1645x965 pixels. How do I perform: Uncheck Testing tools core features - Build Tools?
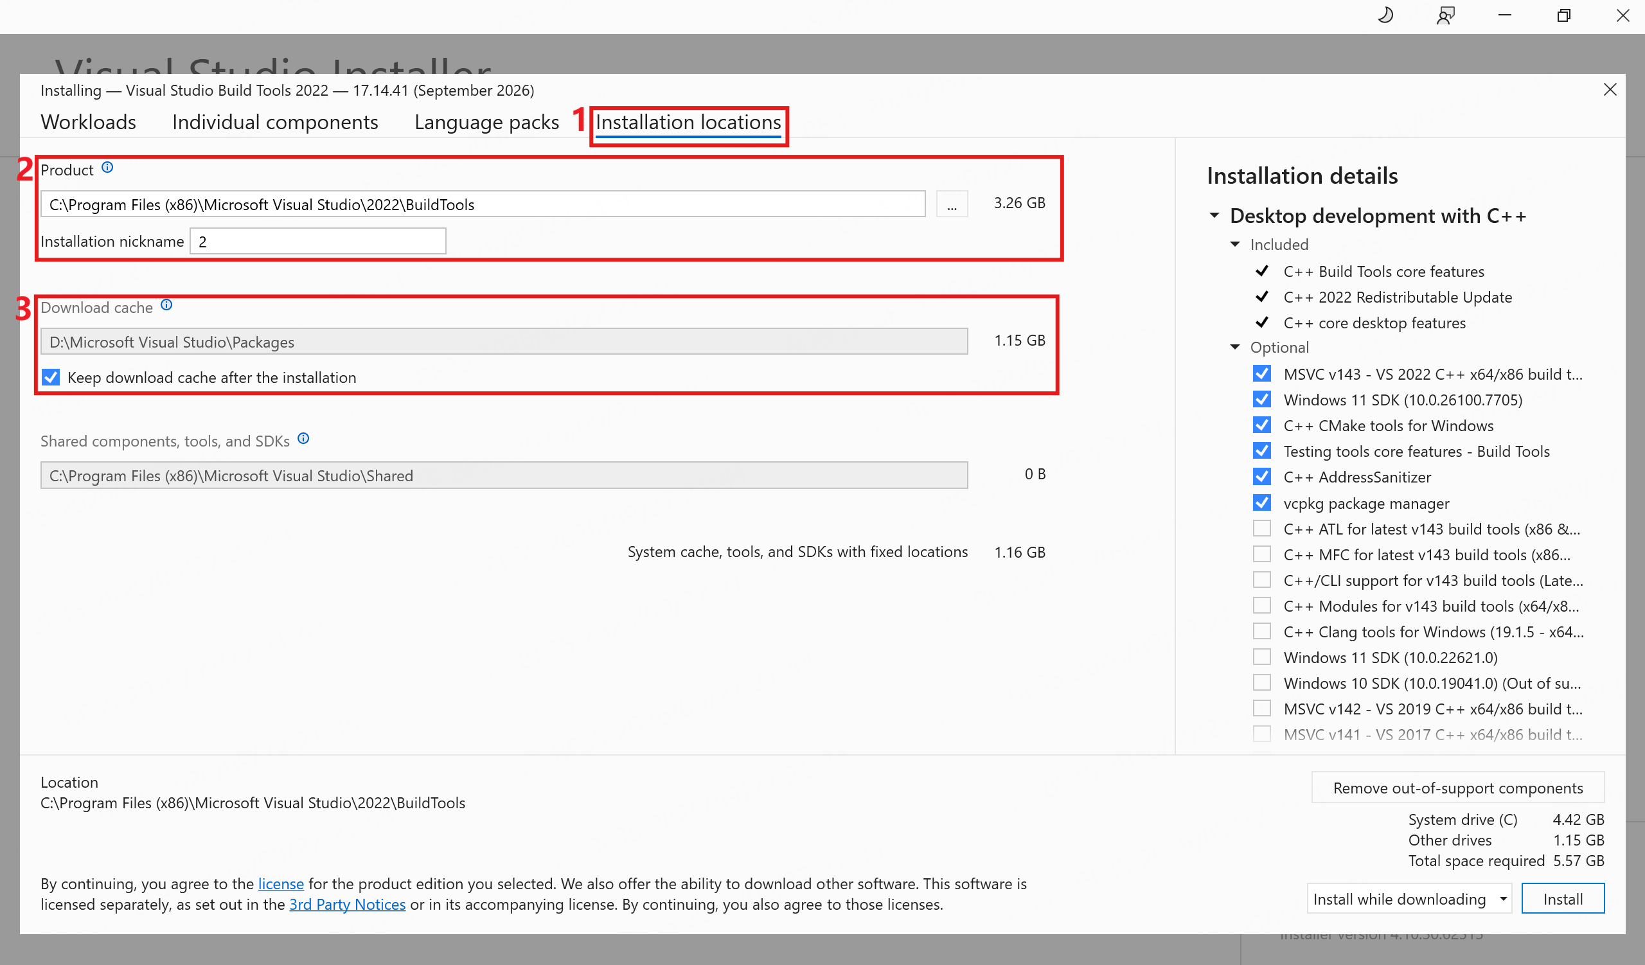tap(1262, 451)
